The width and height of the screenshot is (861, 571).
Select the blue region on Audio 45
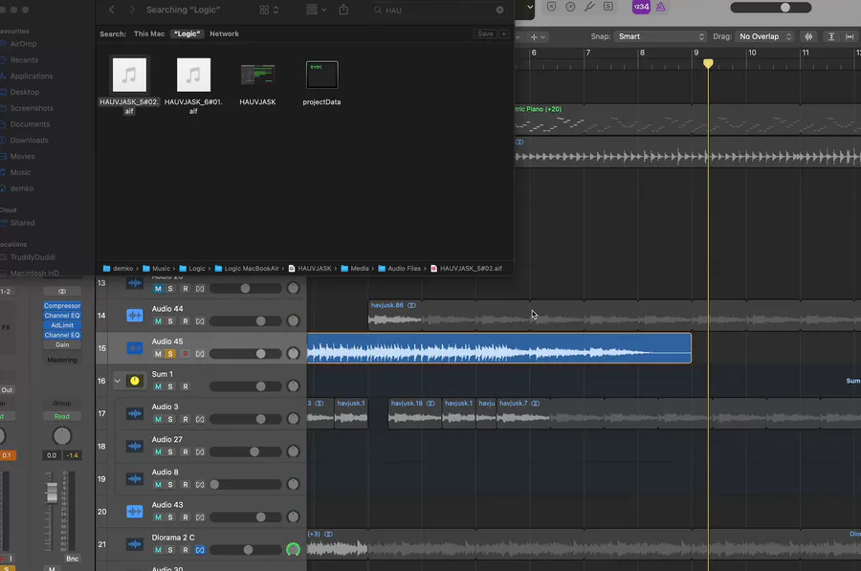click(x=499, y=348)
